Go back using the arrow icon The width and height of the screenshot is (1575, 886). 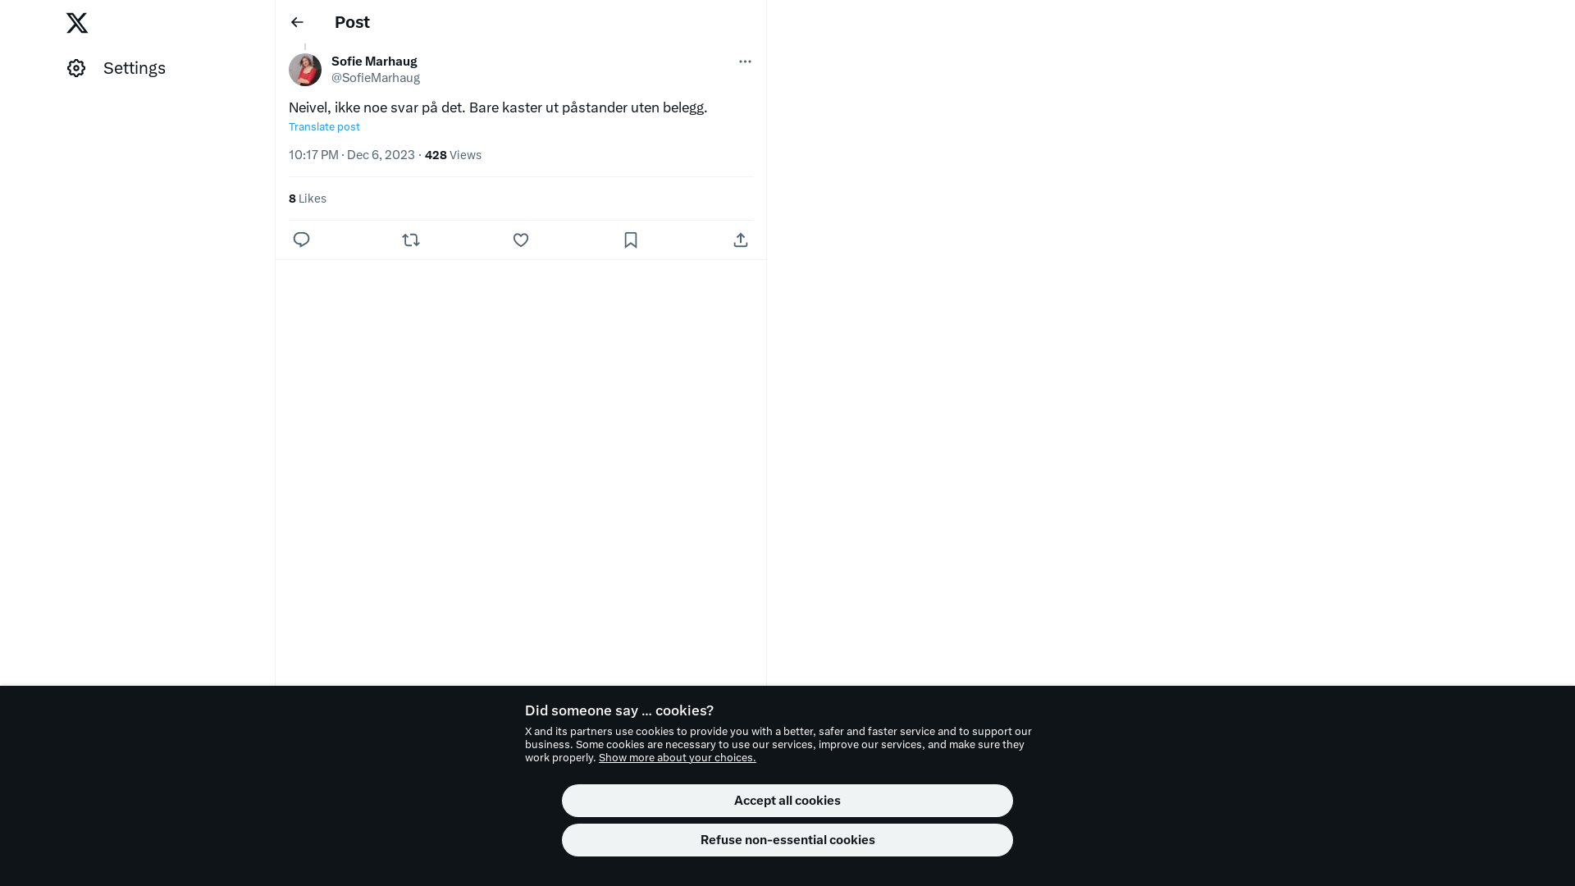click(x=297, y=22)
